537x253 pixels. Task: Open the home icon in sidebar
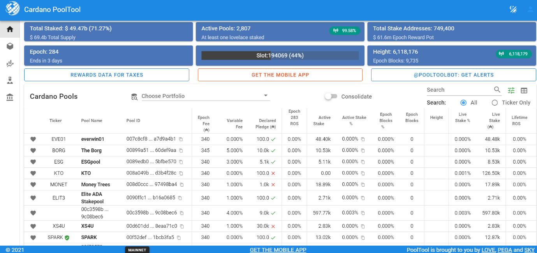click(10, 29)
